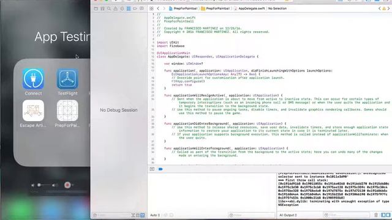Show the Symbol navigator in Xcode
Screen dimensions: 392x220
[102, 9]
